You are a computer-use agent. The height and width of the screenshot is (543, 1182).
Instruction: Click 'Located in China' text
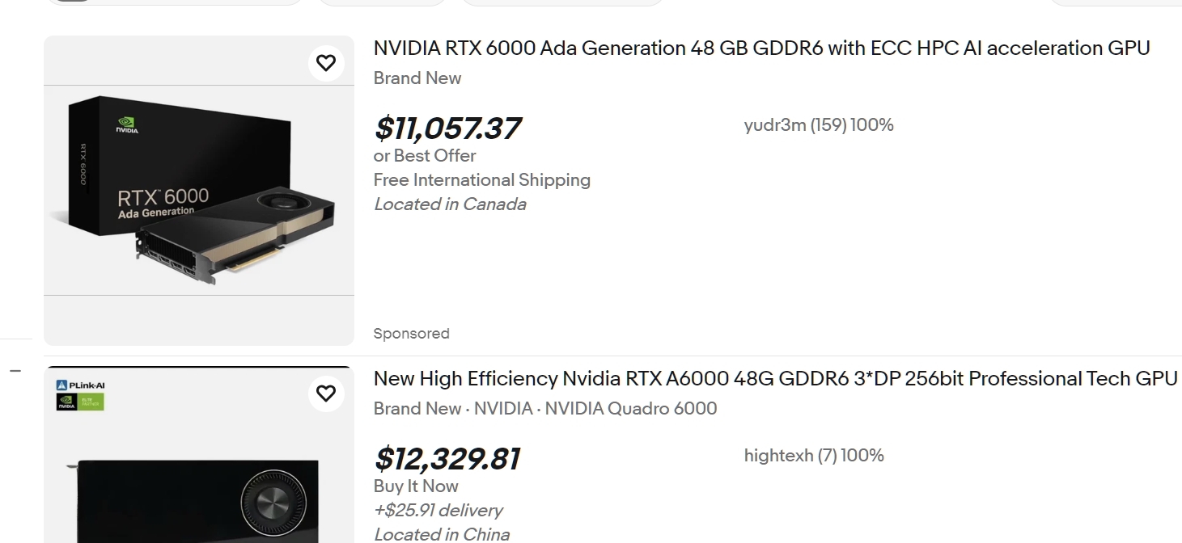[x=442, y=534]
